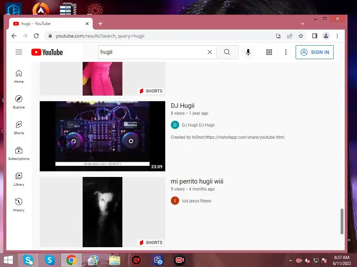Open a new browser tab
357x267 pixels.
(100, 24)
